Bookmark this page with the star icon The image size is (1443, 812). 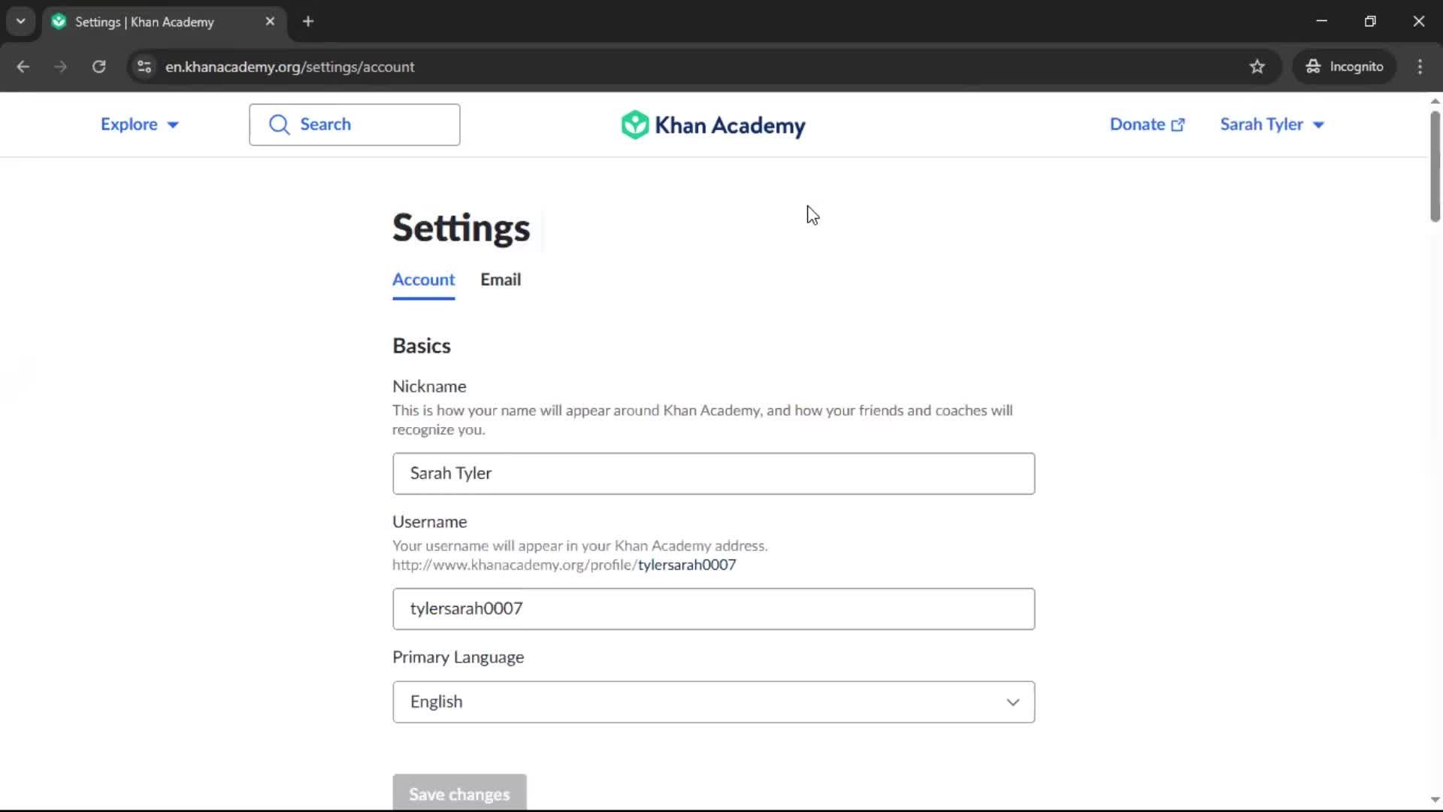1257,67
